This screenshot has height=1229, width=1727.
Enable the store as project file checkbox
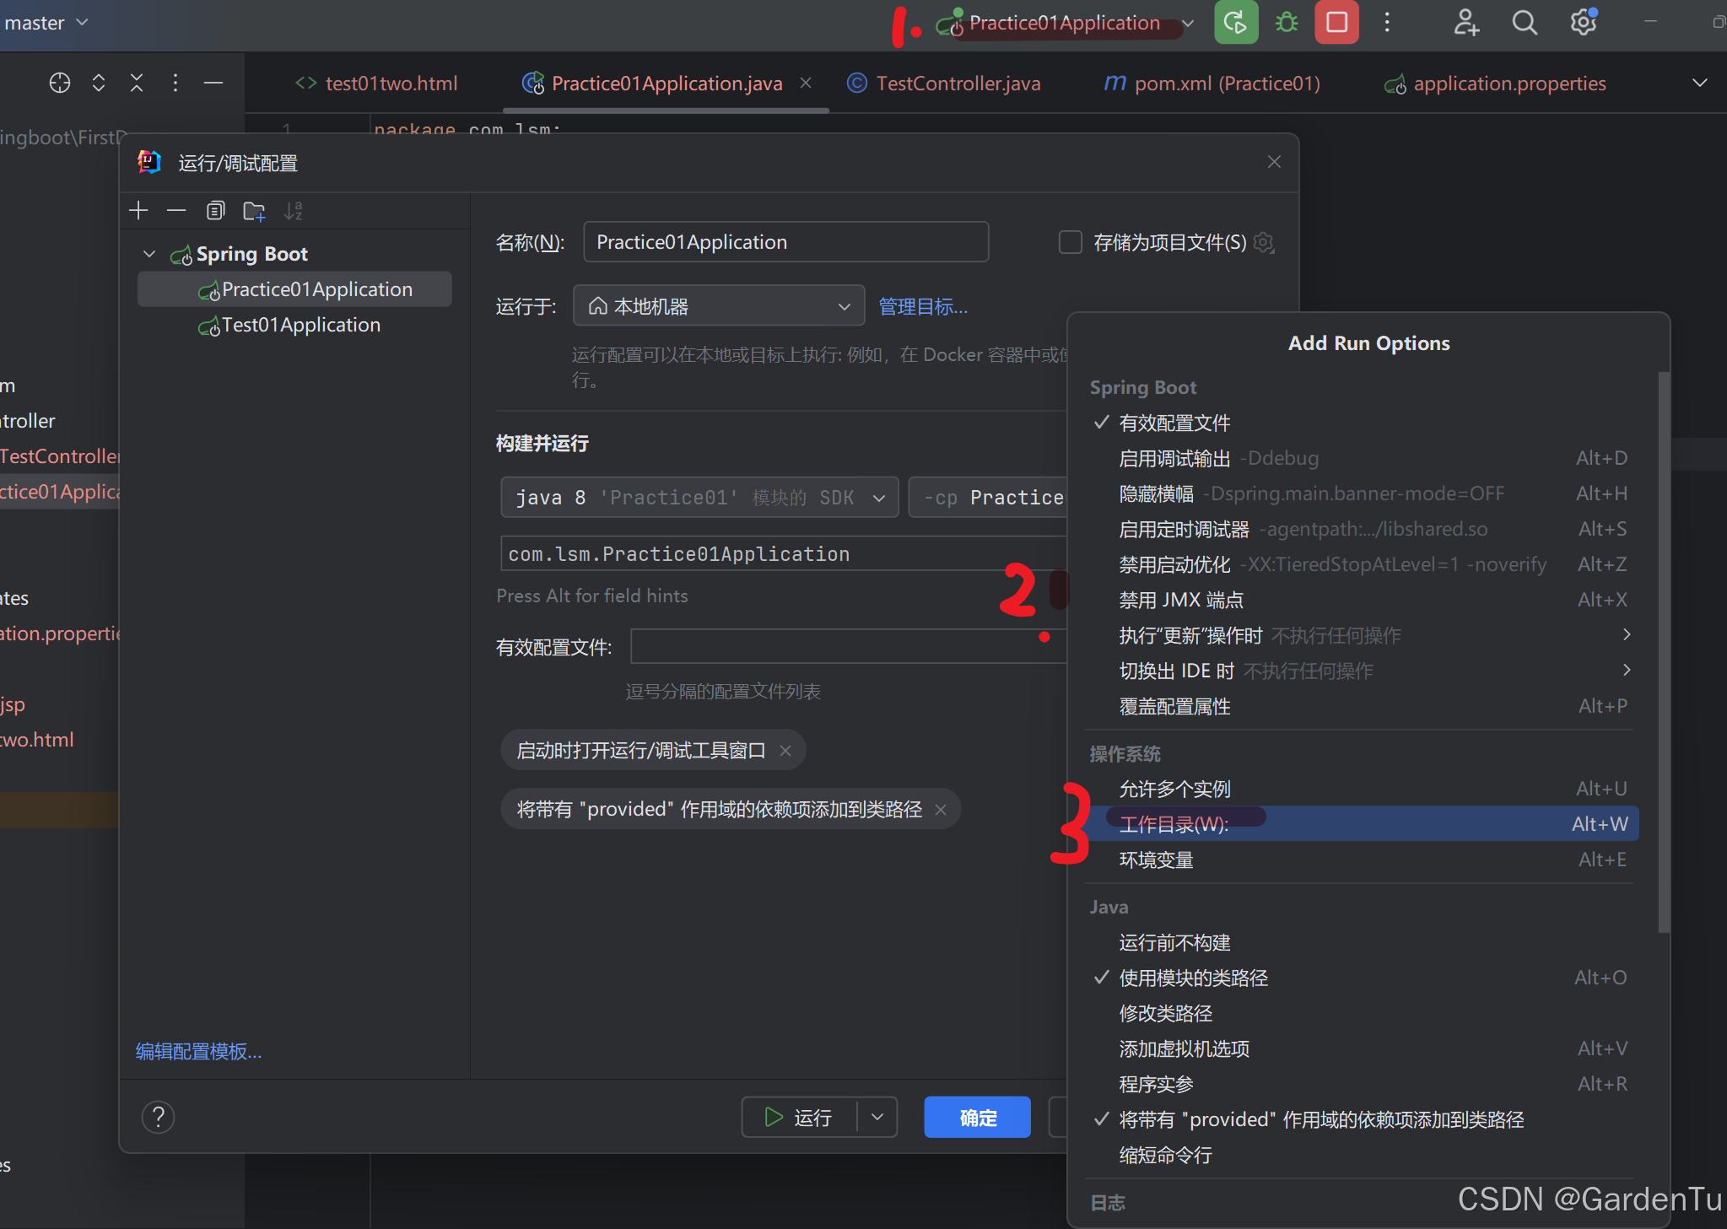(1070, 243)
